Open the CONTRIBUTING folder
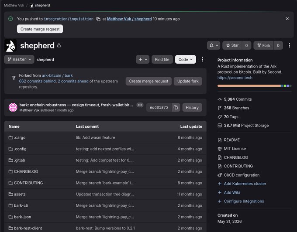Viewport: 297px width, 232px height. tap(26, 183)
